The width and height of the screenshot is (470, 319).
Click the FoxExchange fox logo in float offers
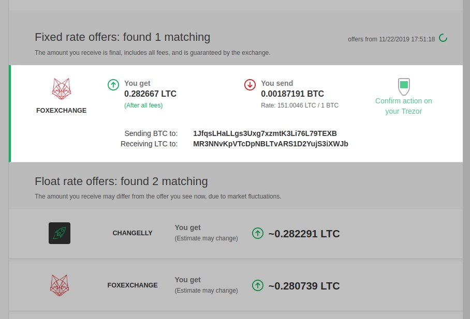pos(60,285)
